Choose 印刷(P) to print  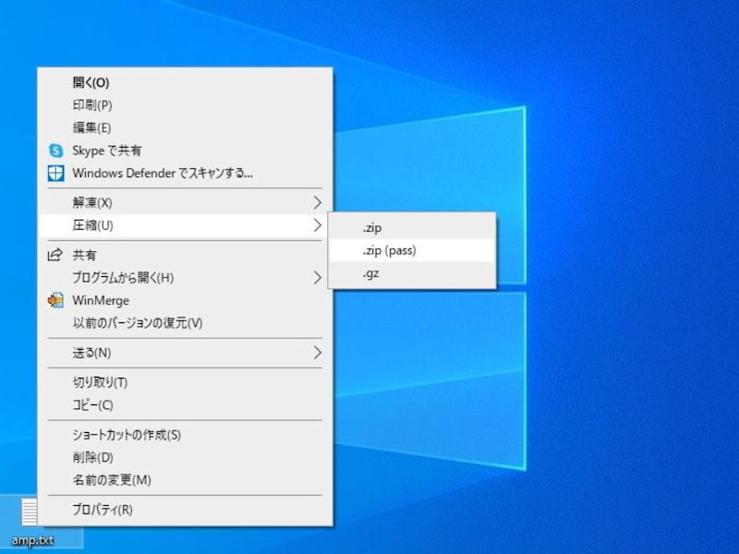[185, 105]
